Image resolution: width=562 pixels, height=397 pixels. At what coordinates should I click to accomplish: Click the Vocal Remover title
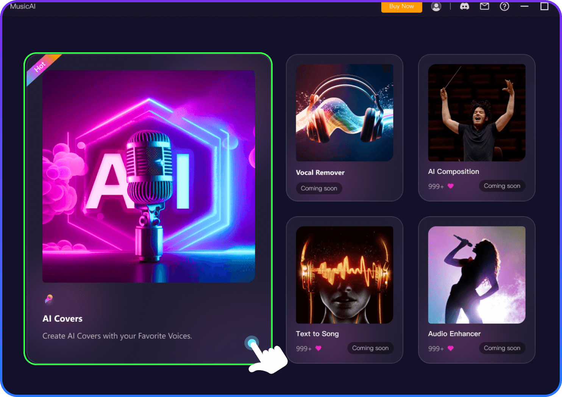tap(320, 173)
